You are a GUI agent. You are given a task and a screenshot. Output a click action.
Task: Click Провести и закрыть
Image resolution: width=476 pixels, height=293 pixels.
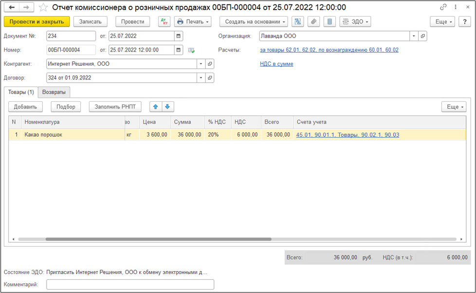(37, 21)
